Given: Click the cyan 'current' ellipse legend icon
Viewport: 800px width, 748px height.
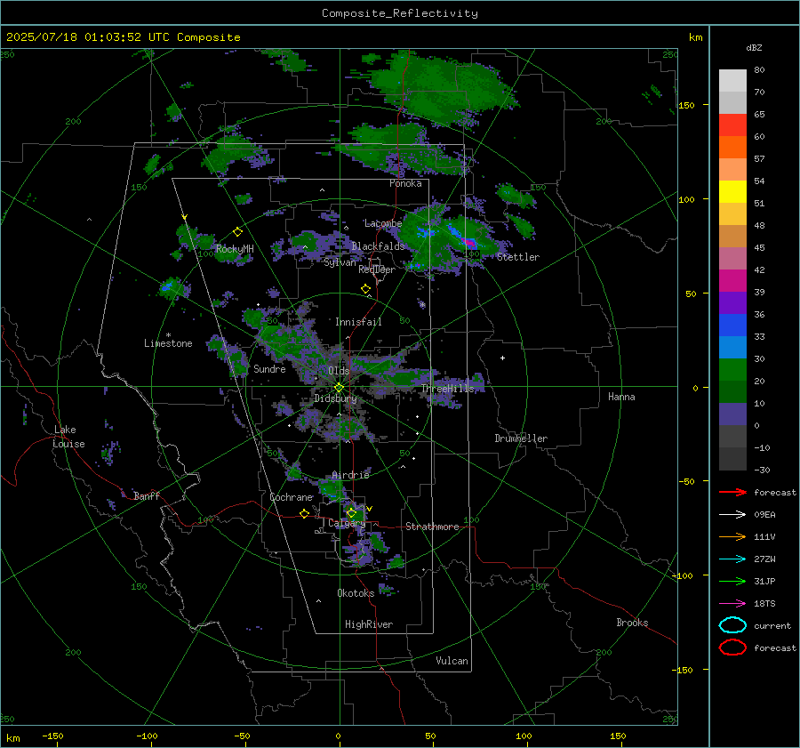Looking at the screenshot, I should pos(732,625).
